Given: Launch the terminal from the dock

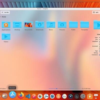Looking at the screenshot, I should tap(77, 96).
